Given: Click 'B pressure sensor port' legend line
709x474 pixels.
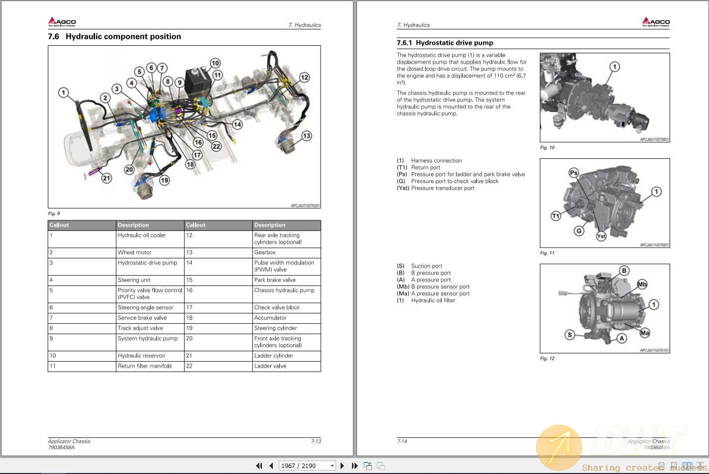Looking at the screenshot, I should point(433,287).
